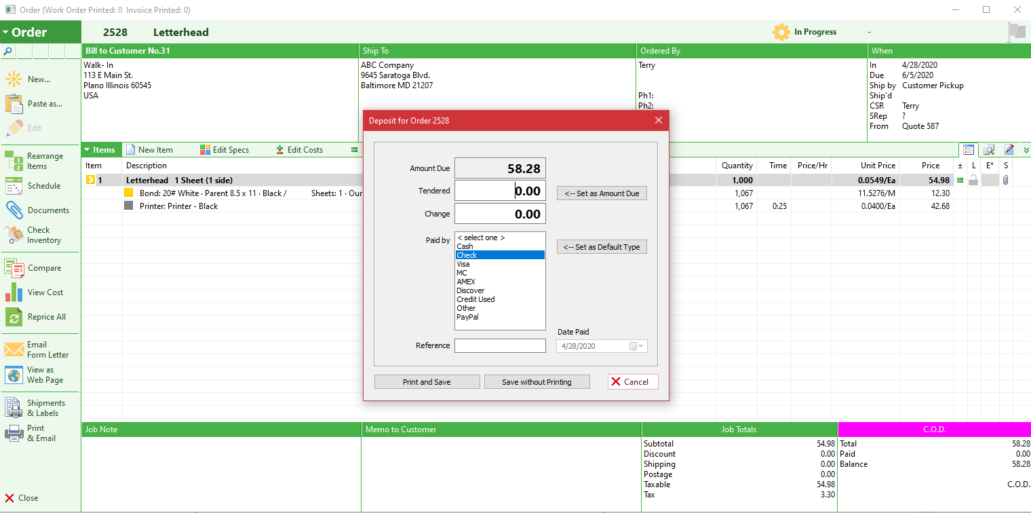Click New Item in the Items toolbar
Image resolution: width=1031 pixels, height=513 pixels.
point(149,150)
